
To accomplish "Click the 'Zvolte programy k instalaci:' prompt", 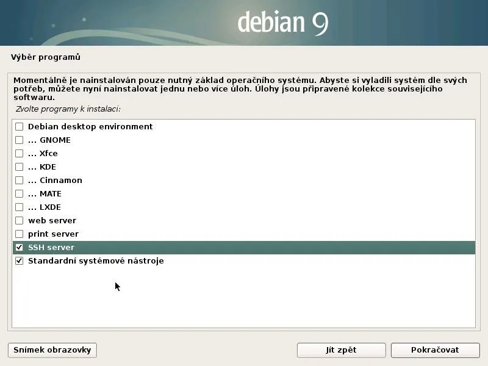I will click(68, 109).
